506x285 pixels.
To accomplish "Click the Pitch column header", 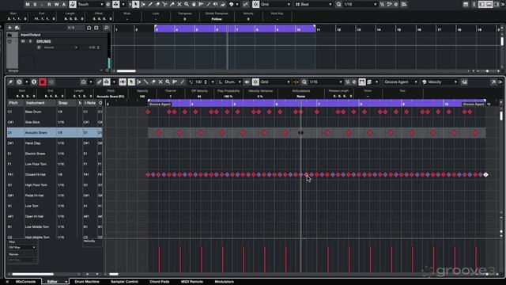I will [15, 103].
